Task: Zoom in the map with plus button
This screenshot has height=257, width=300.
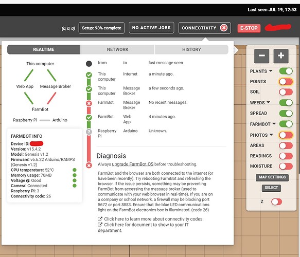Action: coord(281,56)
